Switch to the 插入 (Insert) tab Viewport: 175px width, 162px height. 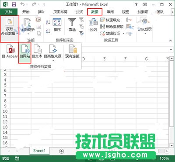click(41, 12)
